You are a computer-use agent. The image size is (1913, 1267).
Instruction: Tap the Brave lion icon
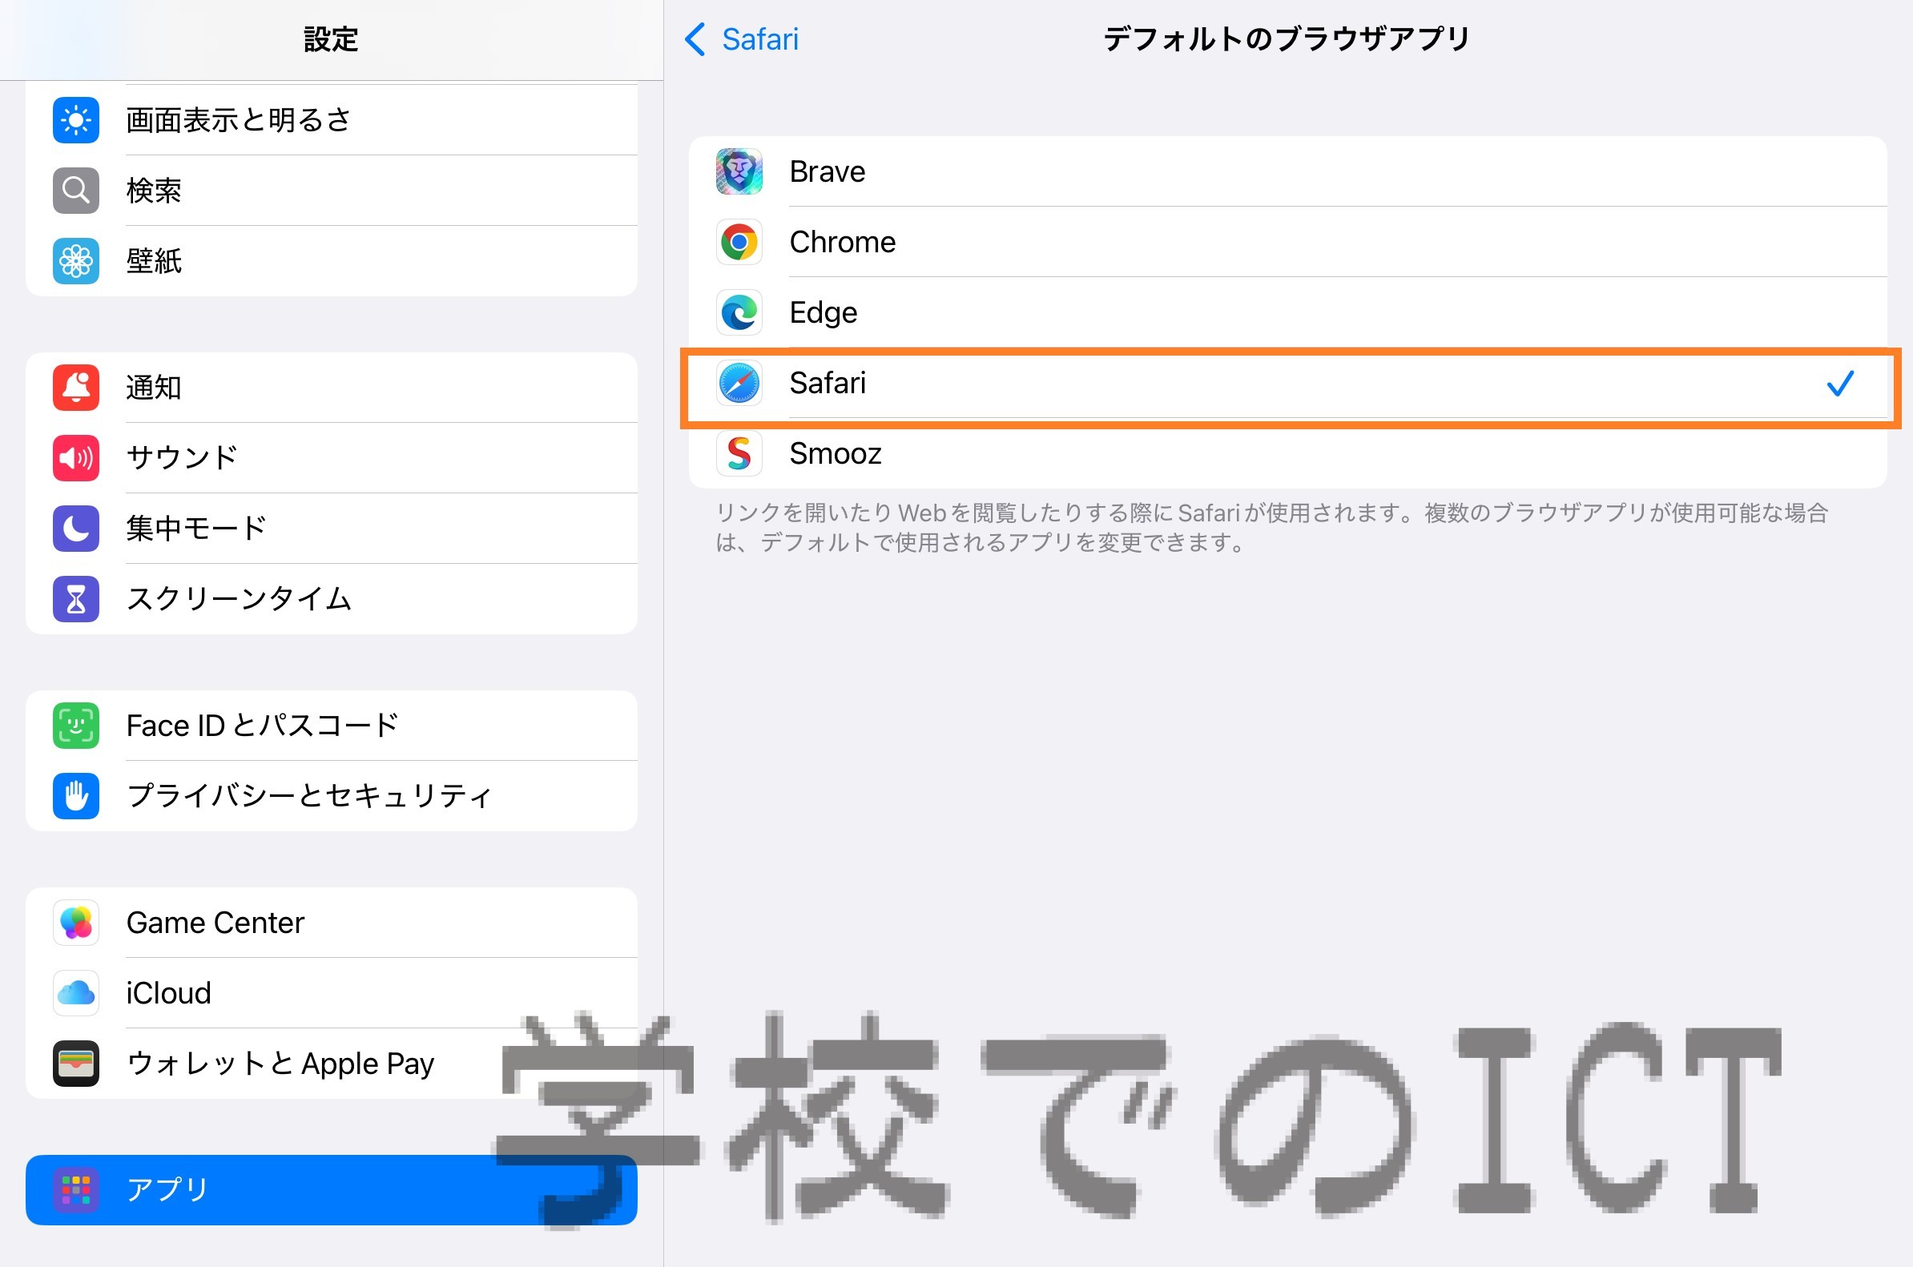[739, 171]
